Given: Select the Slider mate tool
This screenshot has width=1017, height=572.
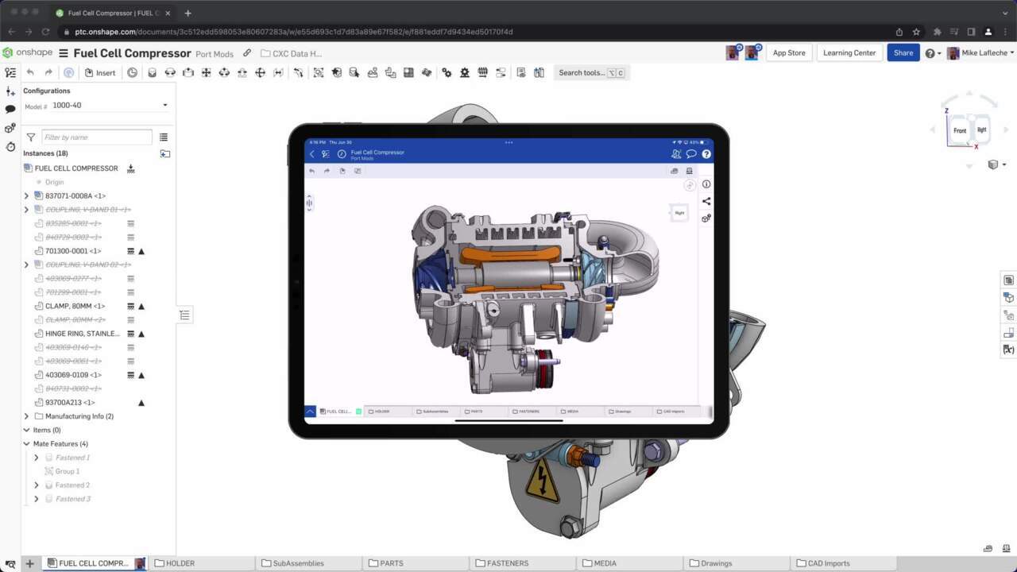Looking at the screenshot, I should click(x=188, y=72).
